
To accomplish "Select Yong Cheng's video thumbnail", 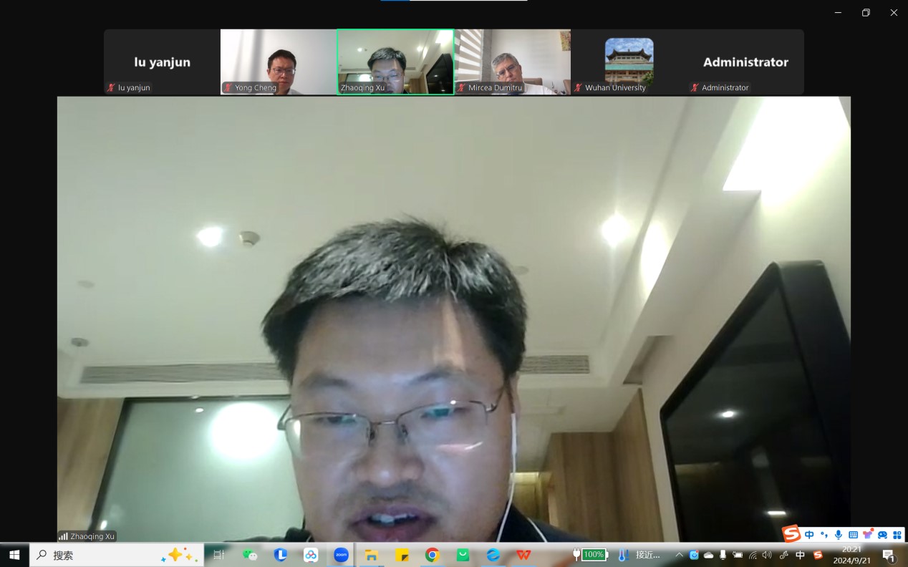I will coord(278,62).
